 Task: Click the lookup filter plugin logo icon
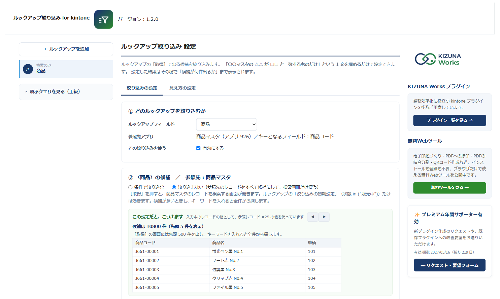point(104,19)
